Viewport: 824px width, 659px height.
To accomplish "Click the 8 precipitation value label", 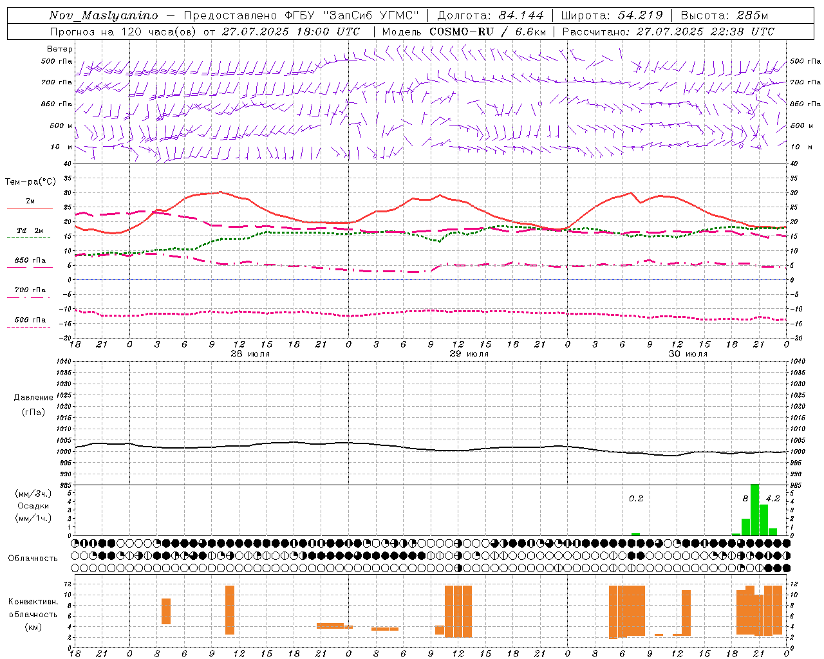I will click(745, 499).
